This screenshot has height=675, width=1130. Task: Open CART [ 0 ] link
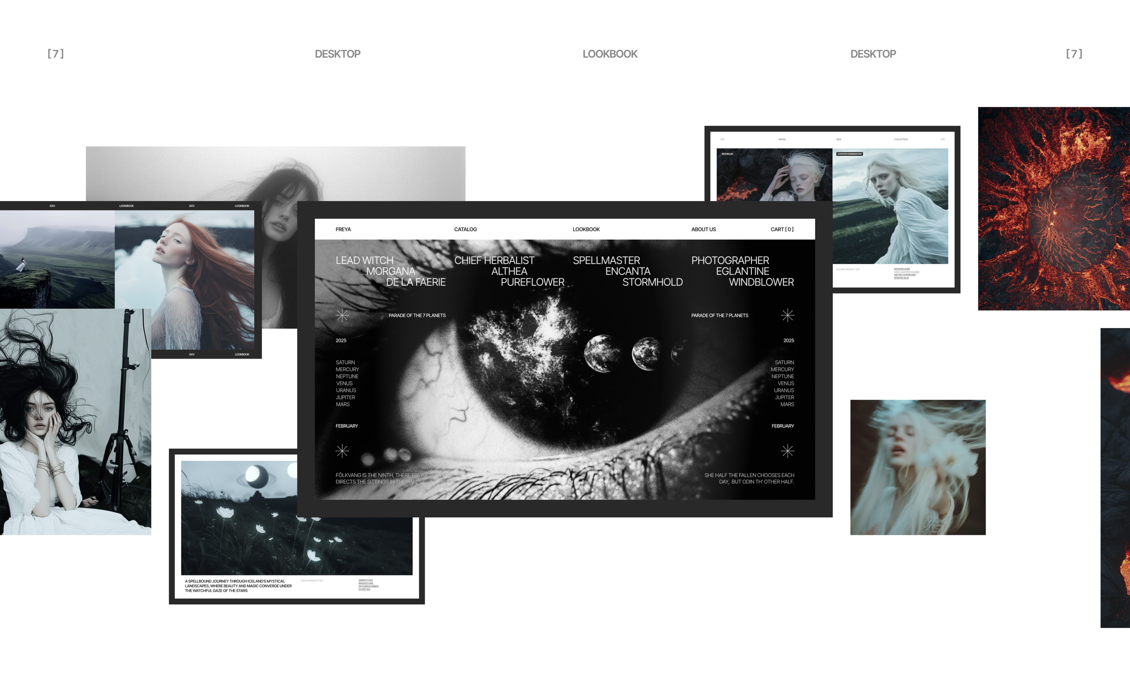[x=782, y=229]
